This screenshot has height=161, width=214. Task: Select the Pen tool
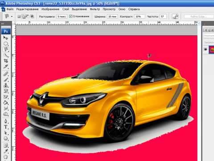(x=6, y=121)
